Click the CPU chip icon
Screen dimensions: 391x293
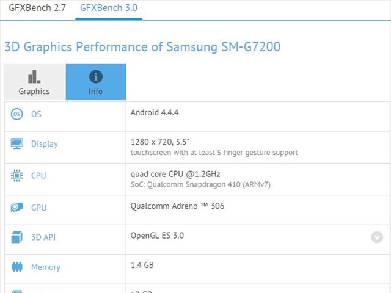click(17, 176)
